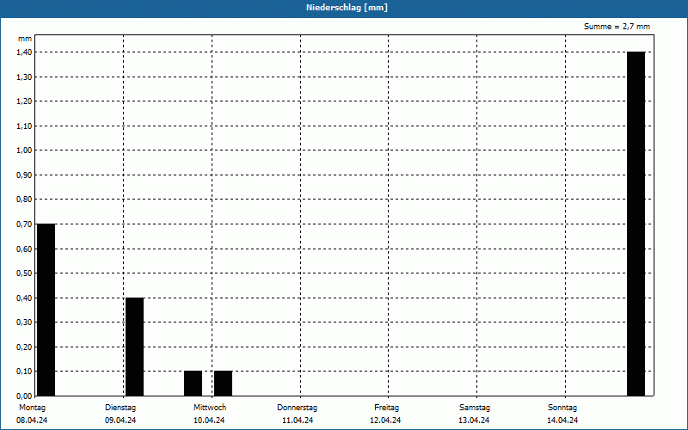688x430 pixels.
Task: Click the date 14.04.24
Action: [562, 421]
